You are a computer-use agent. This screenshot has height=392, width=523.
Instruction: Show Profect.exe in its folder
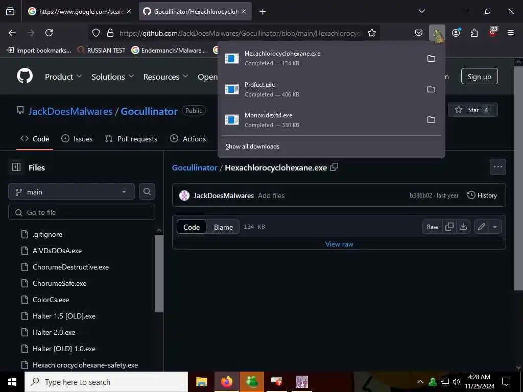coord(431,89)
